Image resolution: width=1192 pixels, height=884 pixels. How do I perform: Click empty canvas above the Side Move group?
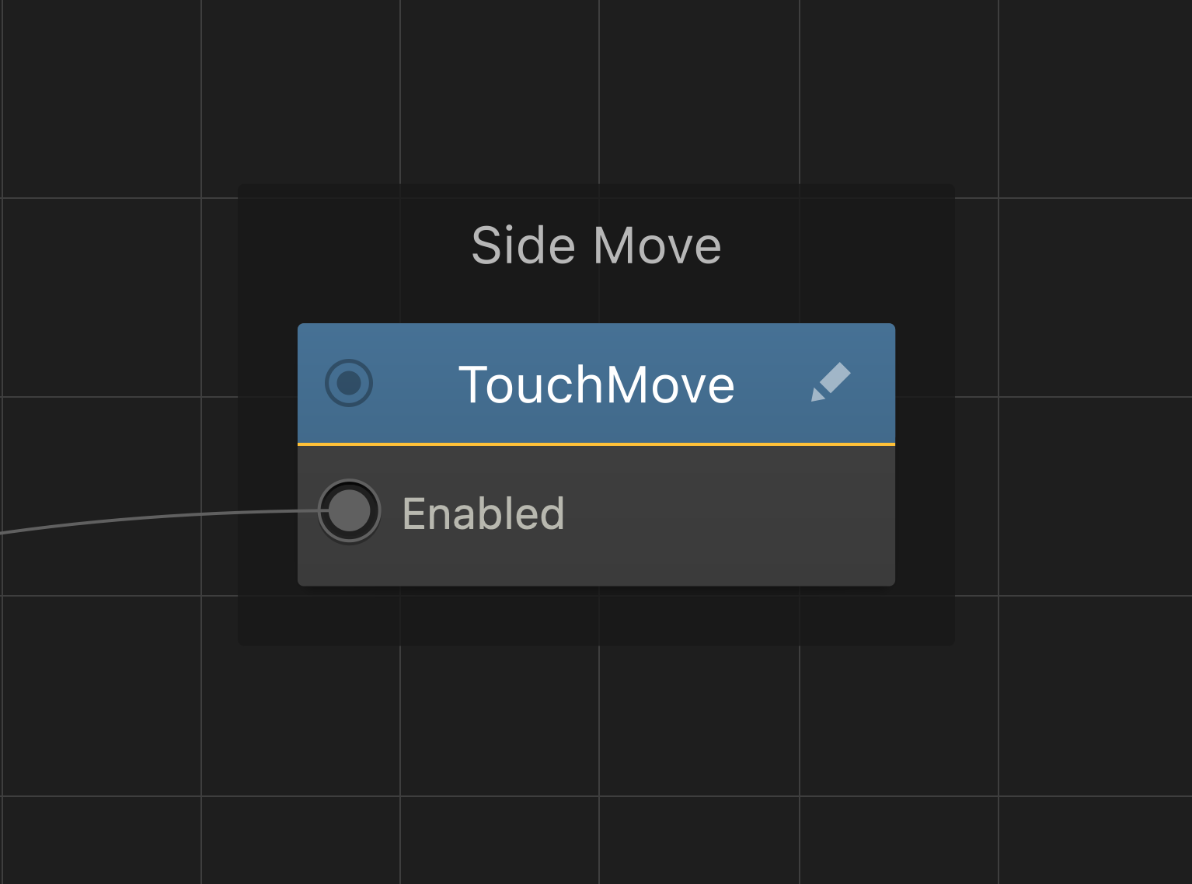tap(597, 92)
